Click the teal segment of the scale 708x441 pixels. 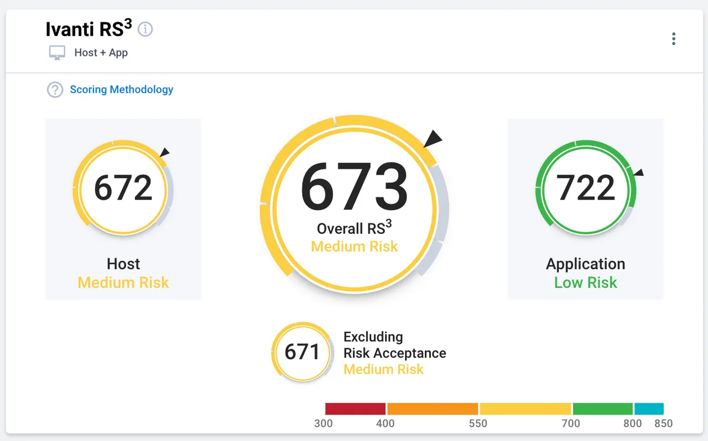click(x=649, y=409)
